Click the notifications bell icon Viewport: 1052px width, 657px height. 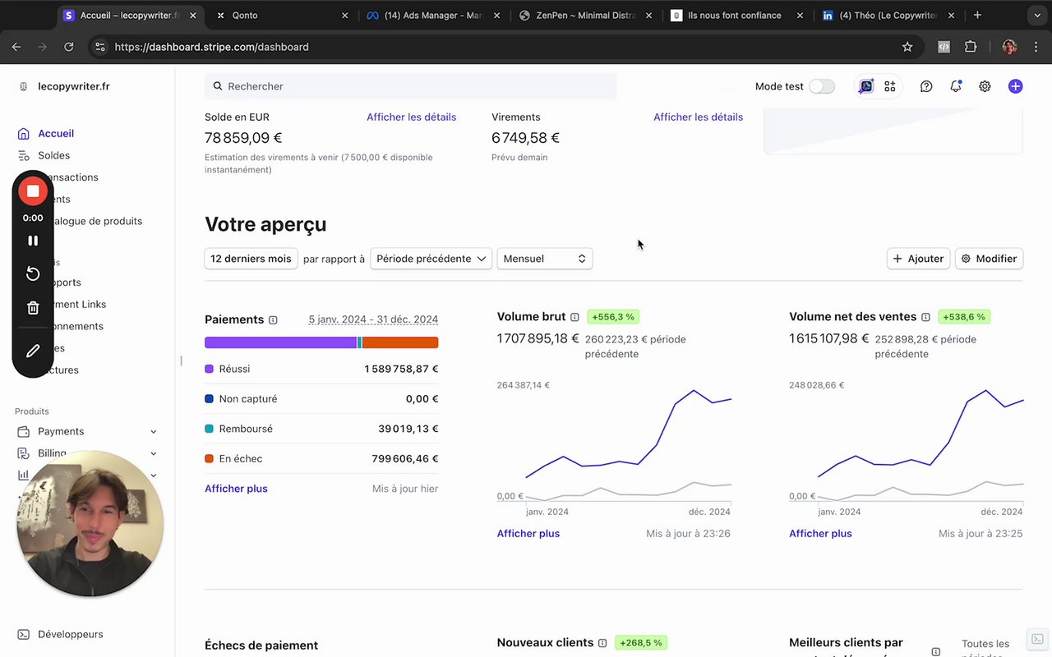955,86
